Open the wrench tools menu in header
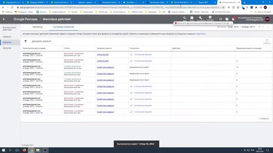This screenshot has width=273, height=153. tap(200, 18)
